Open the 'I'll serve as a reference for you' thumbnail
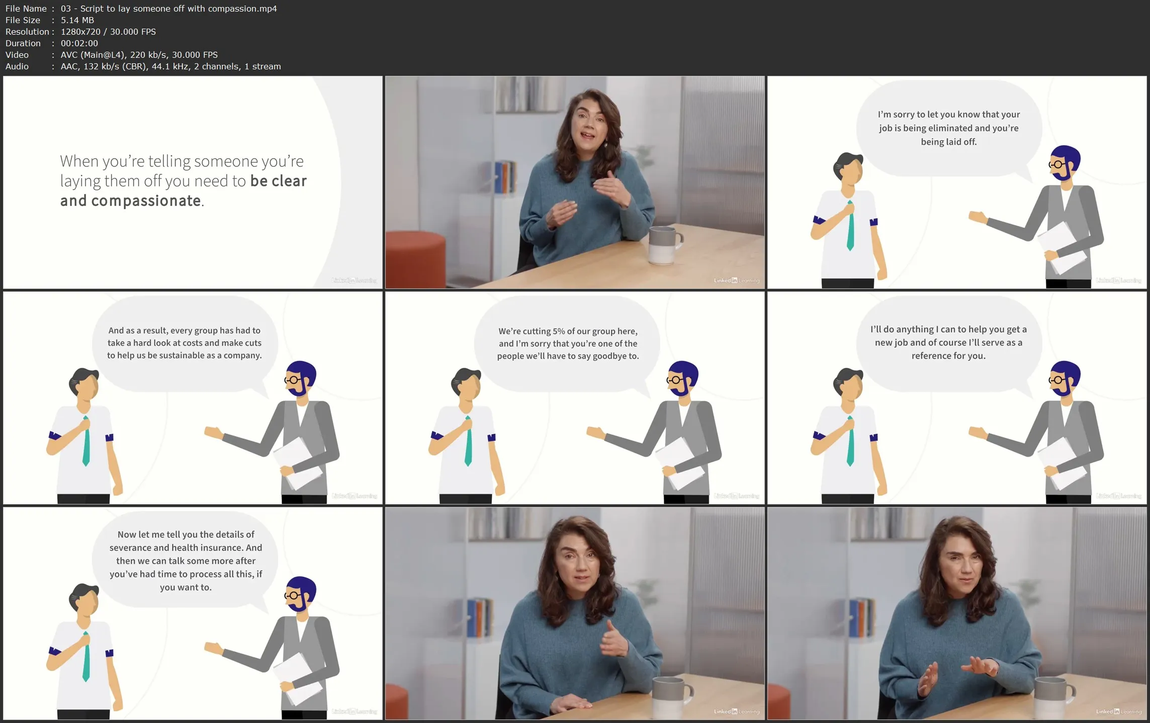1150x723 pixels. 957,398
